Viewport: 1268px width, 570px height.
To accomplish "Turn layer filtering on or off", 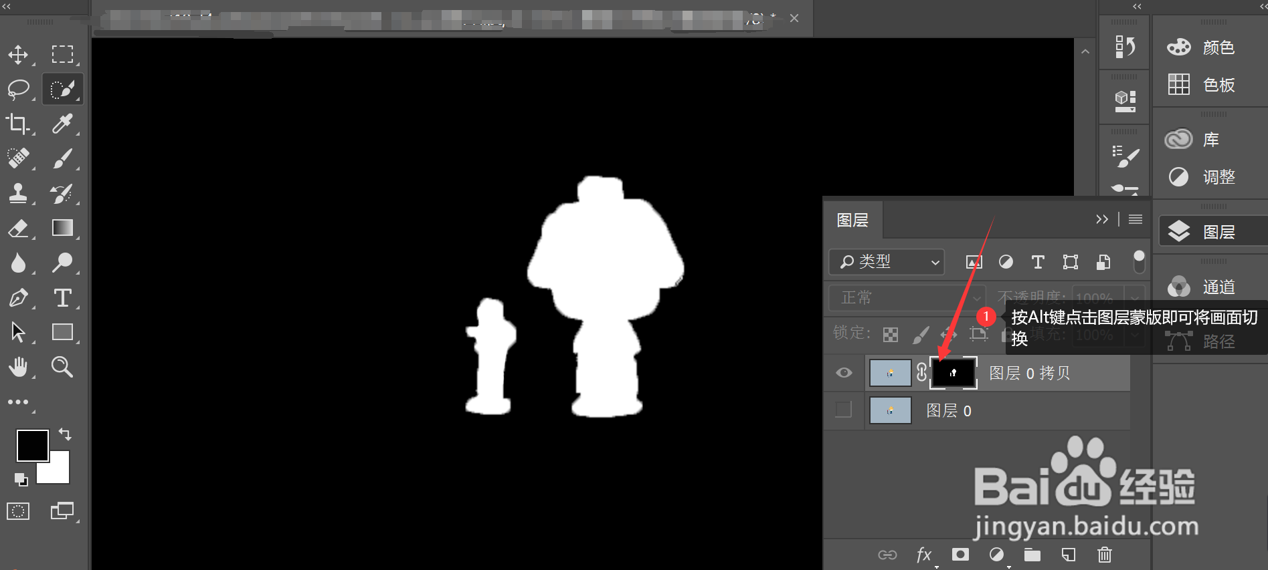I will point(1139,262).
